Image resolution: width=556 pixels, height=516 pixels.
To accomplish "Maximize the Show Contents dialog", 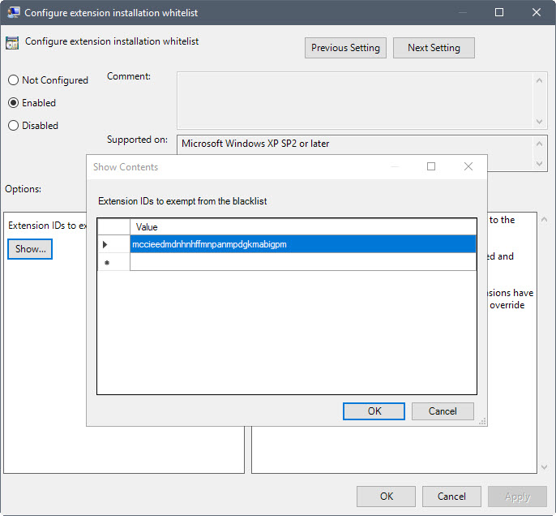I will tap(431, 166).
